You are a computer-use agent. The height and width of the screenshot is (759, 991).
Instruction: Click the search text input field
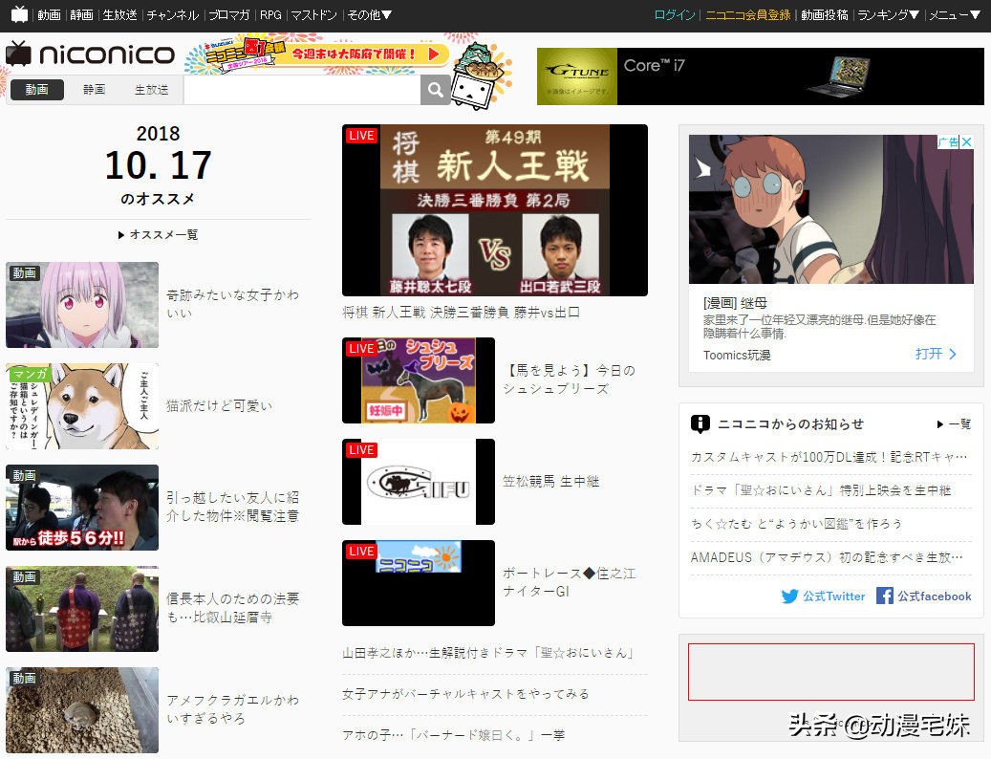click(x=302, y=90)
